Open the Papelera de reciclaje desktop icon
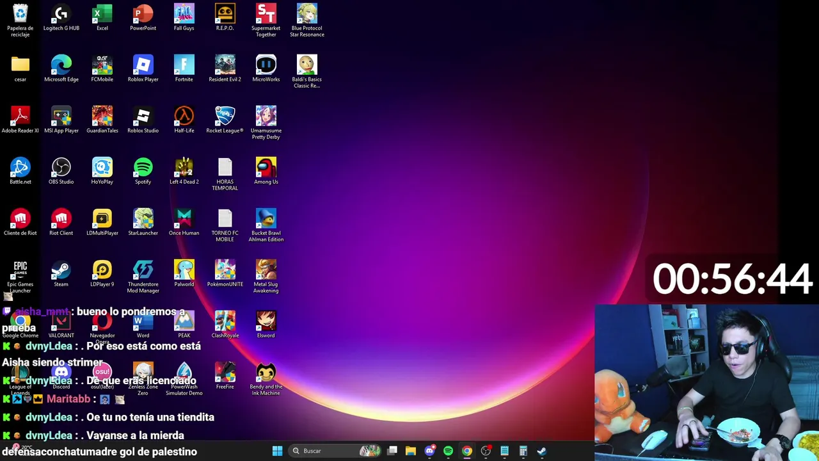819x461 pixels. click(x=20, y=20)
